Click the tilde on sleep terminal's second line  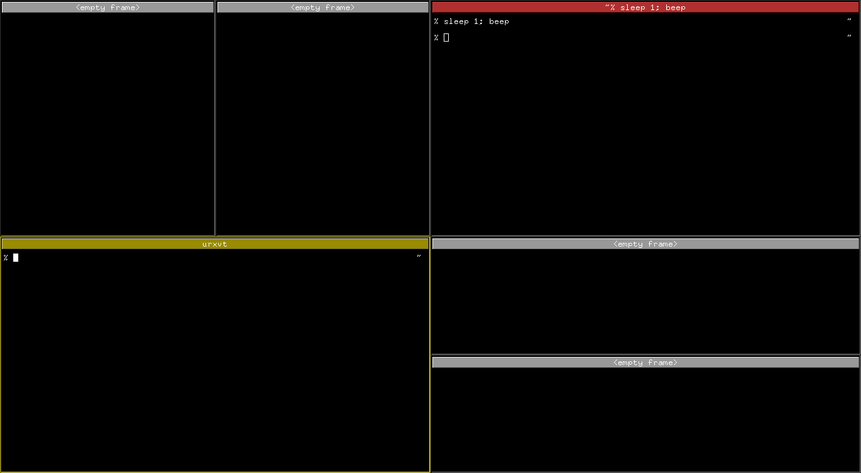pos(849,37)
